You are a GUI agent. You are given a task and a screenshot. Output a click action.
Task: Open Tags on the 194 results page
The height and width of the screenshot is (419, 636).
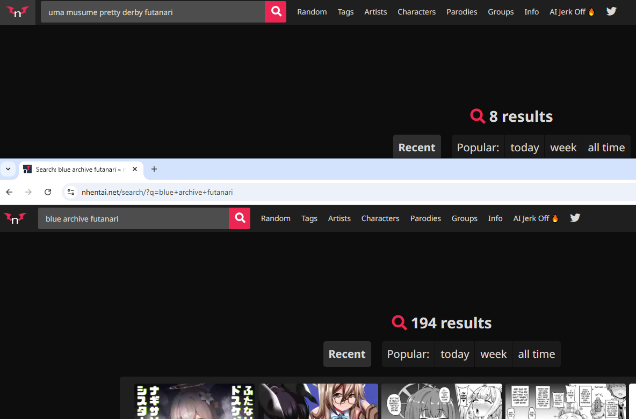309,218
